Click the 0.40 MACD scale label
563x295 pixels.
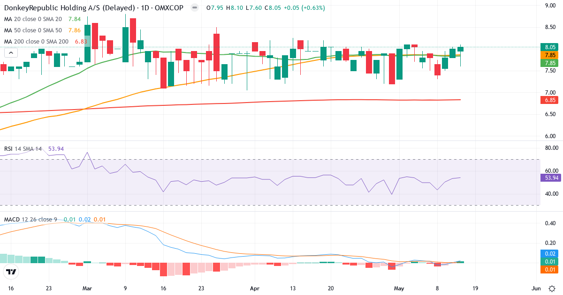coord(550,223)
